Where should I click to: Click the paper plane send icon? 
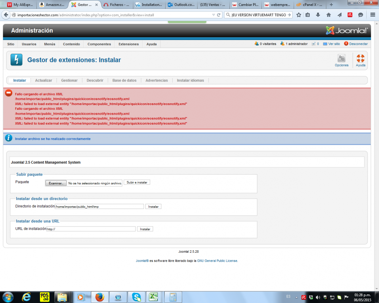pos(339,15)
